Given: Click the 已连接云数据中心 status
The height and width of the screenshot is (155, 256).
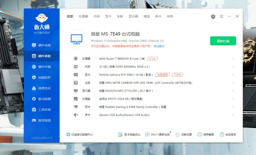Looking at the screenshot, I should (80, 135).
